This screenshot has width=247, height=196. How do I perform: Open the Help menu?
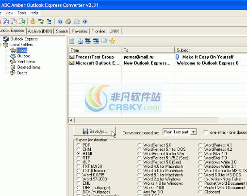[x=34, y=13]
